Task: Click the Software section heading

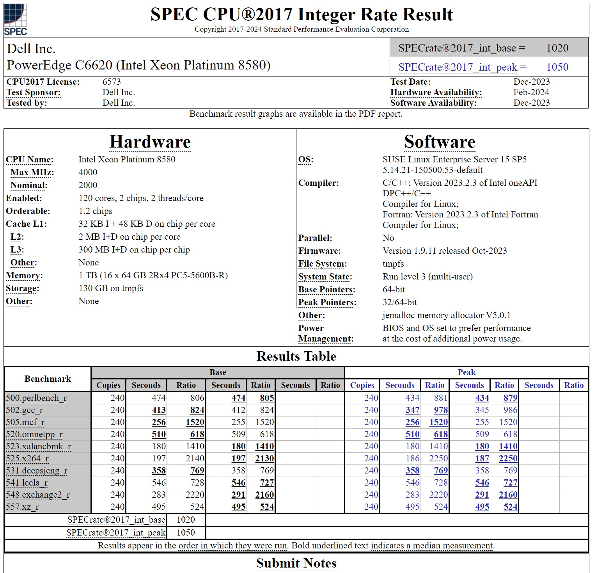Action: [x=440, y=142]
